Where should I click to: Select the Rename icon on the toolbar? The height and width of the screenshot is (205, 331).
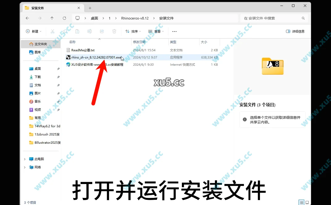pos(90,31)
